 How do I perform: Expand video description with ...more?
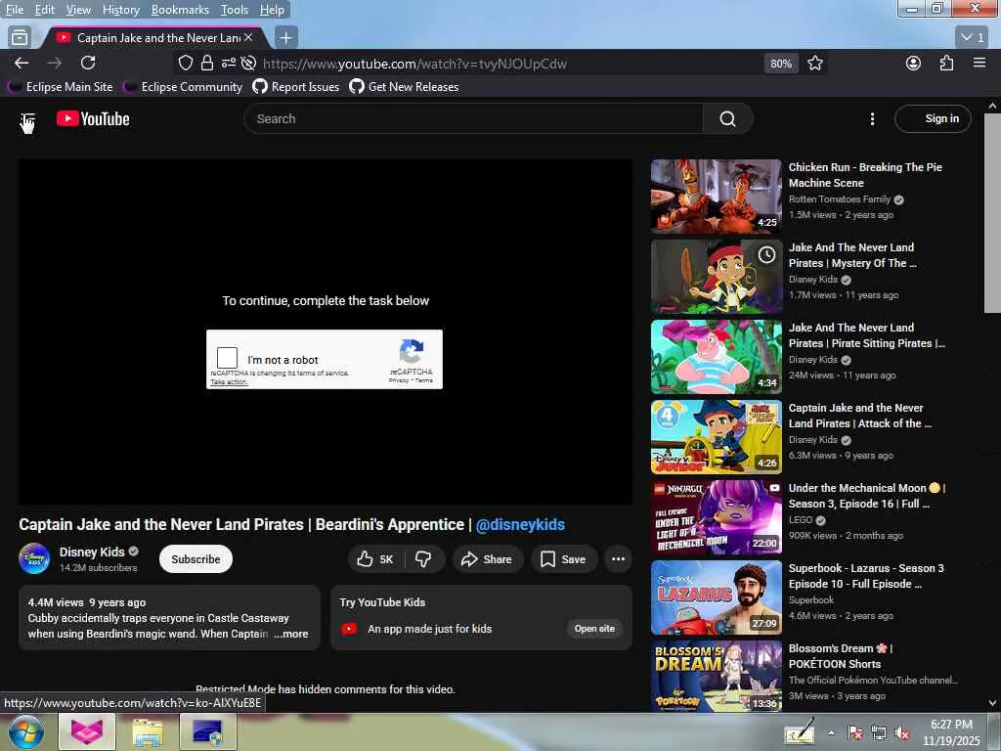291,634
